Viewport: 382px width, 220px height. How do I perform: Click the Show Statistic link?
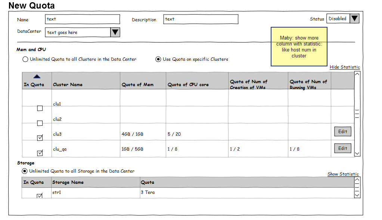tap(343, 174)
